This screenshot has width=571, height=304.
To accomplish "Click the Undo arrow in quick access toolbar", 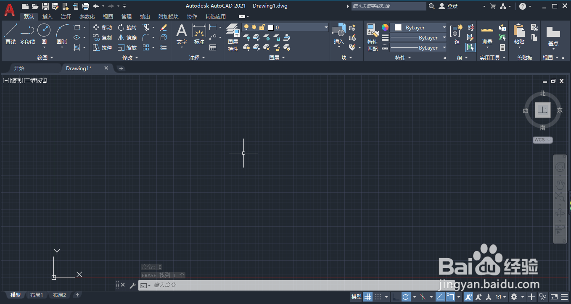I will (x=96, y=6).
